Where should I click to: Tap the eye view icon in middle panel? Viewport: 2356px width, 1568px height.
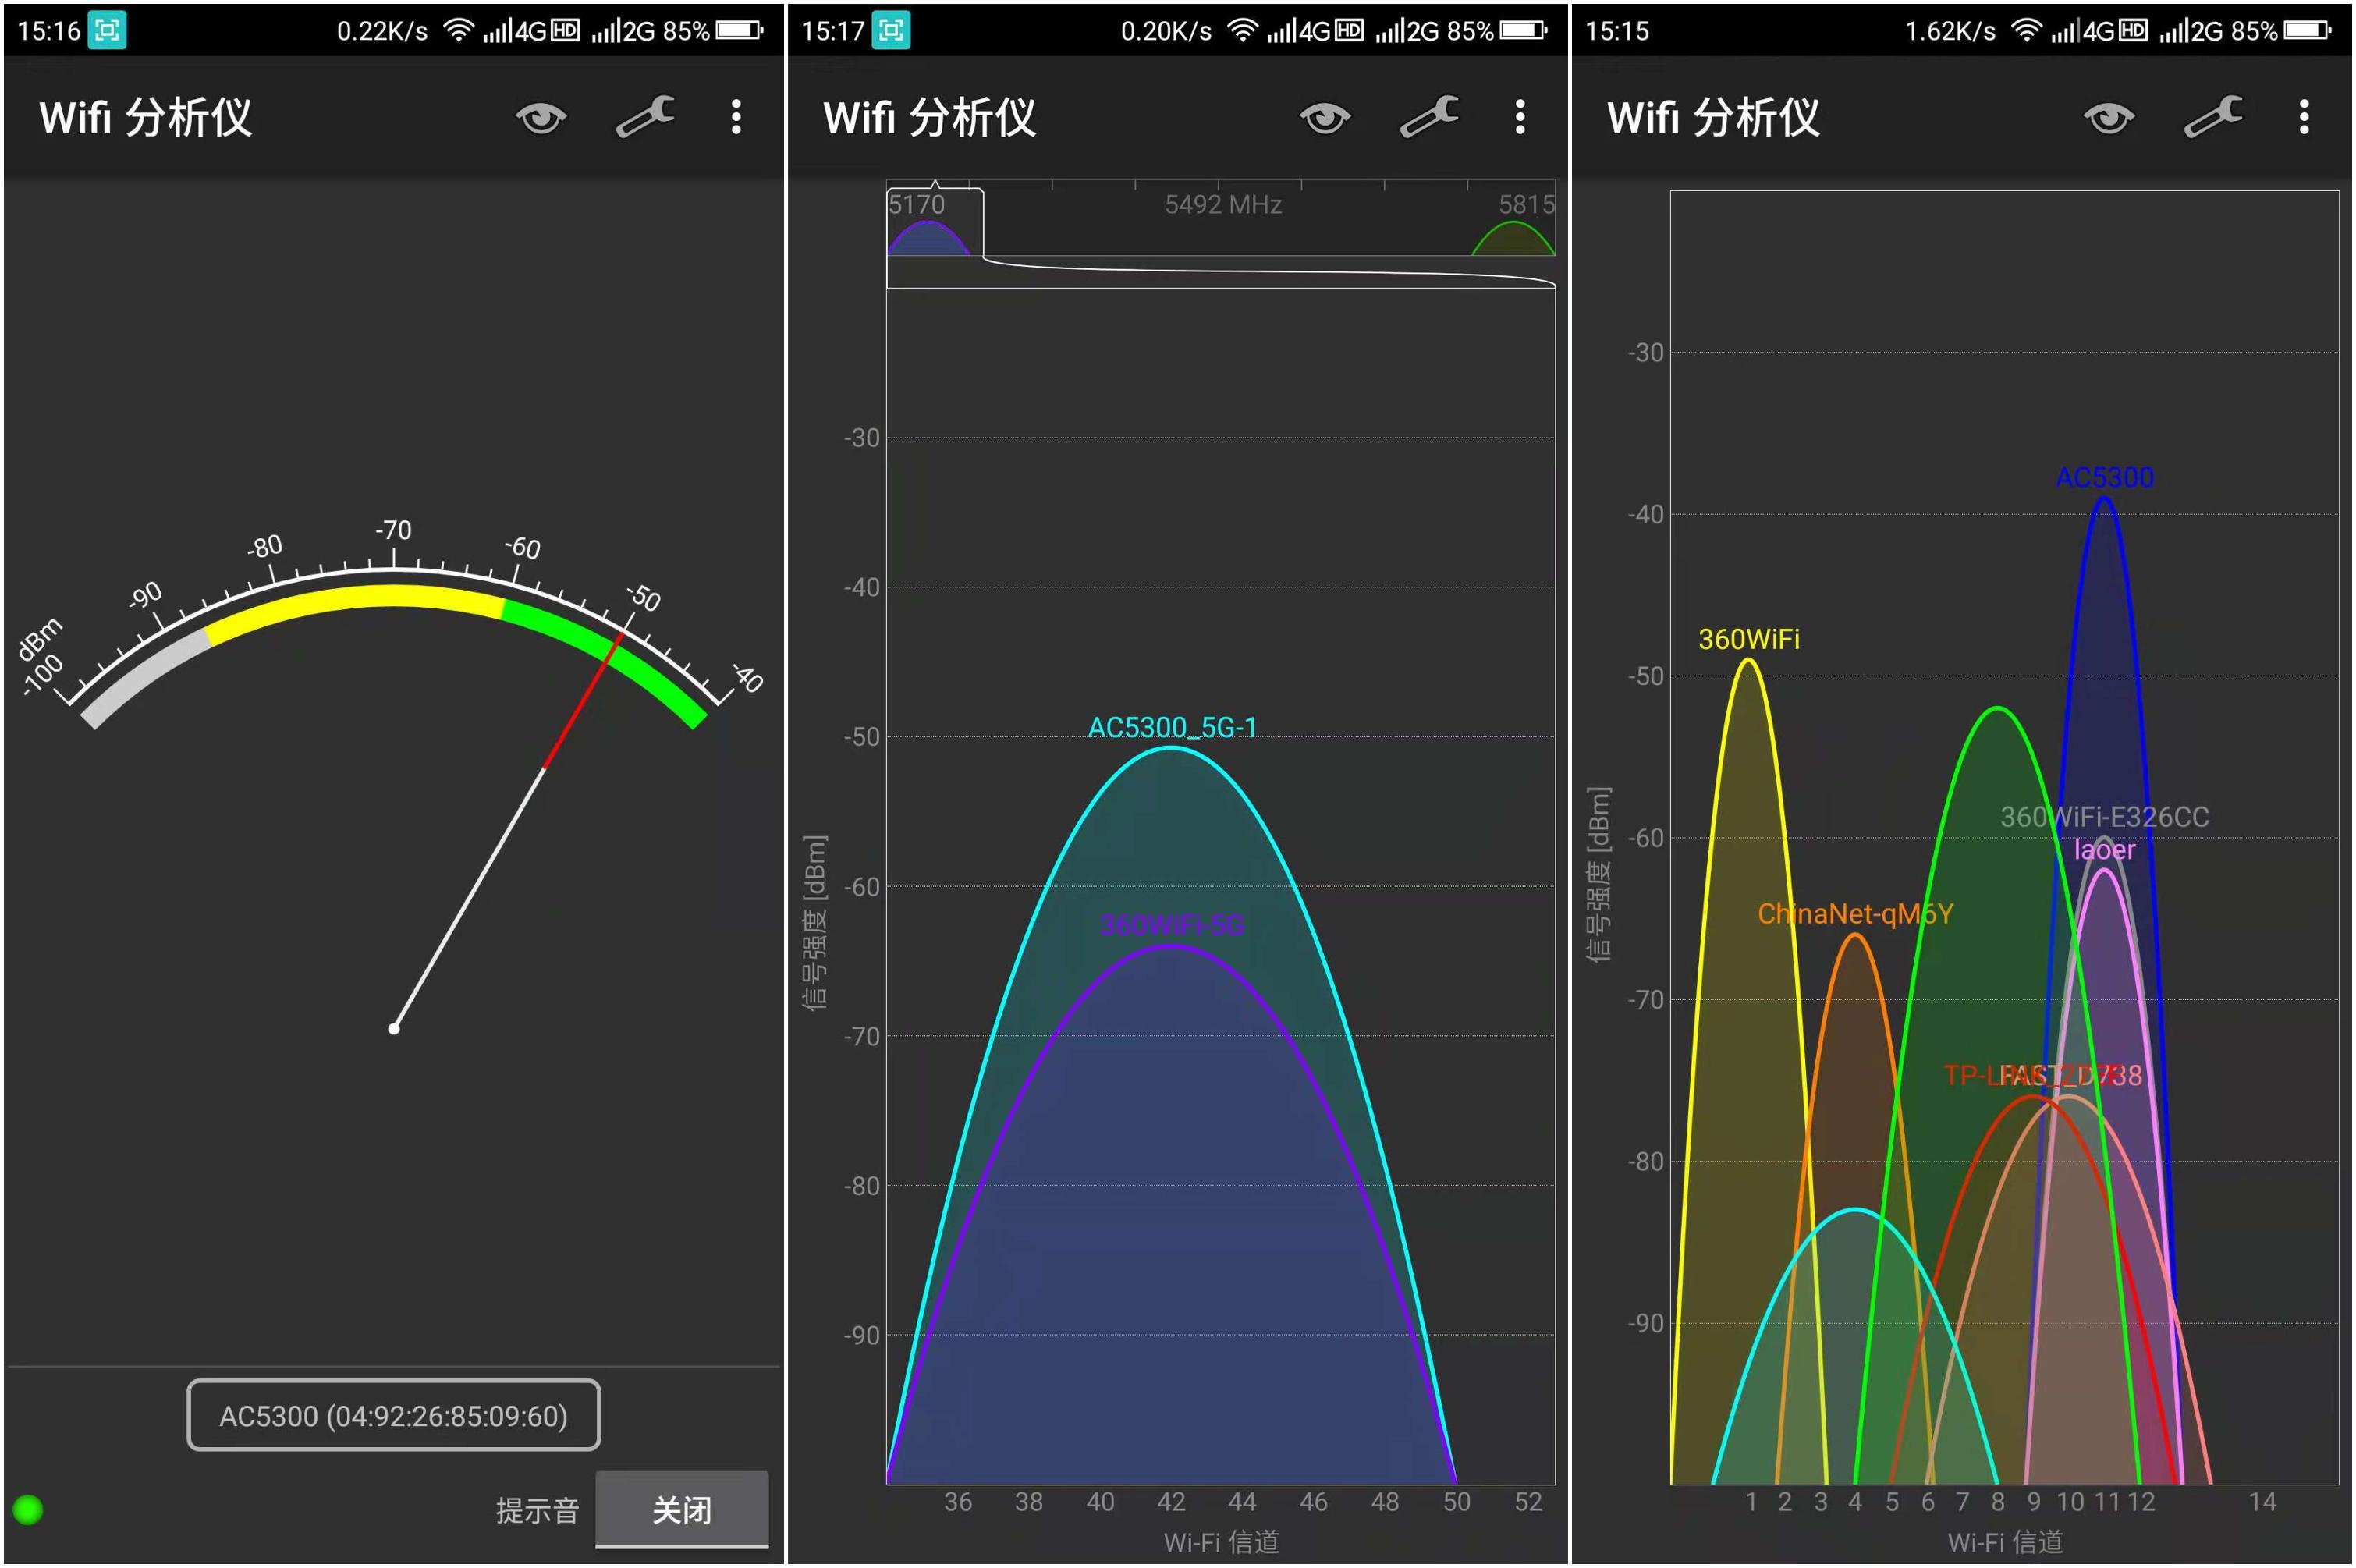[1325, 118]
